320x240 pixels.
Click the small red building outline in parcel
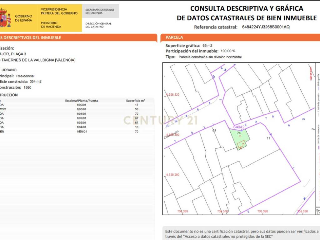tap(241, 145)
